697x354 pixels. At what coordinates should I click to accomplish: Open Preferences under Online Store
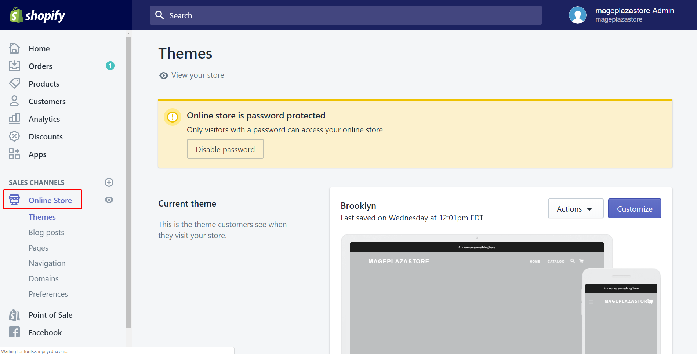48,294
